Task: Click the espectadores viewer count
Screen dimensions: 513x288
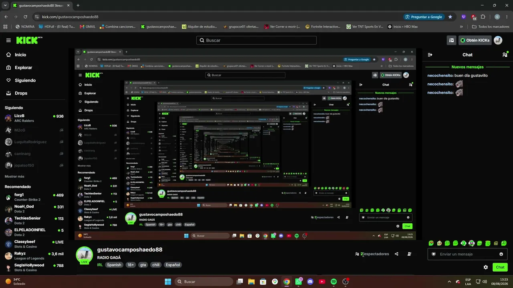Action: 372,254
